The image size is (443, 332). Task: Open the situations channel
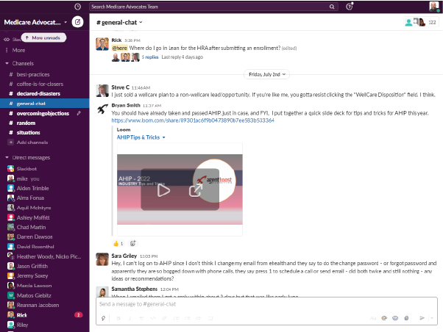(28, 132)
